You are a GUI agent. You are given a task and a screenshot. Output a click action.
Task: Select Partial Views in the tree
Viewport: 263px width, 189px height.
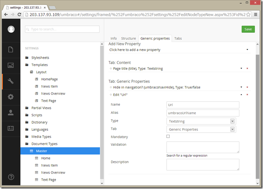41,108
